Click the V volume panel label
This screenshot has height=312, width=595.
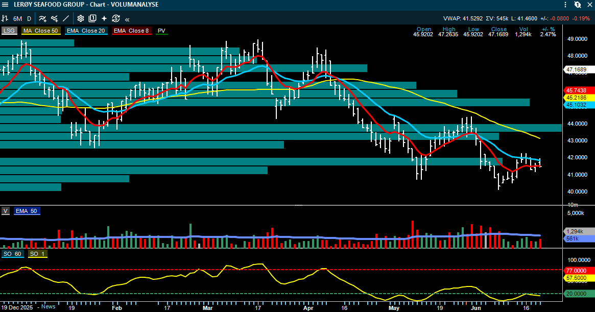pyautogui.click(x=6, y=211)
